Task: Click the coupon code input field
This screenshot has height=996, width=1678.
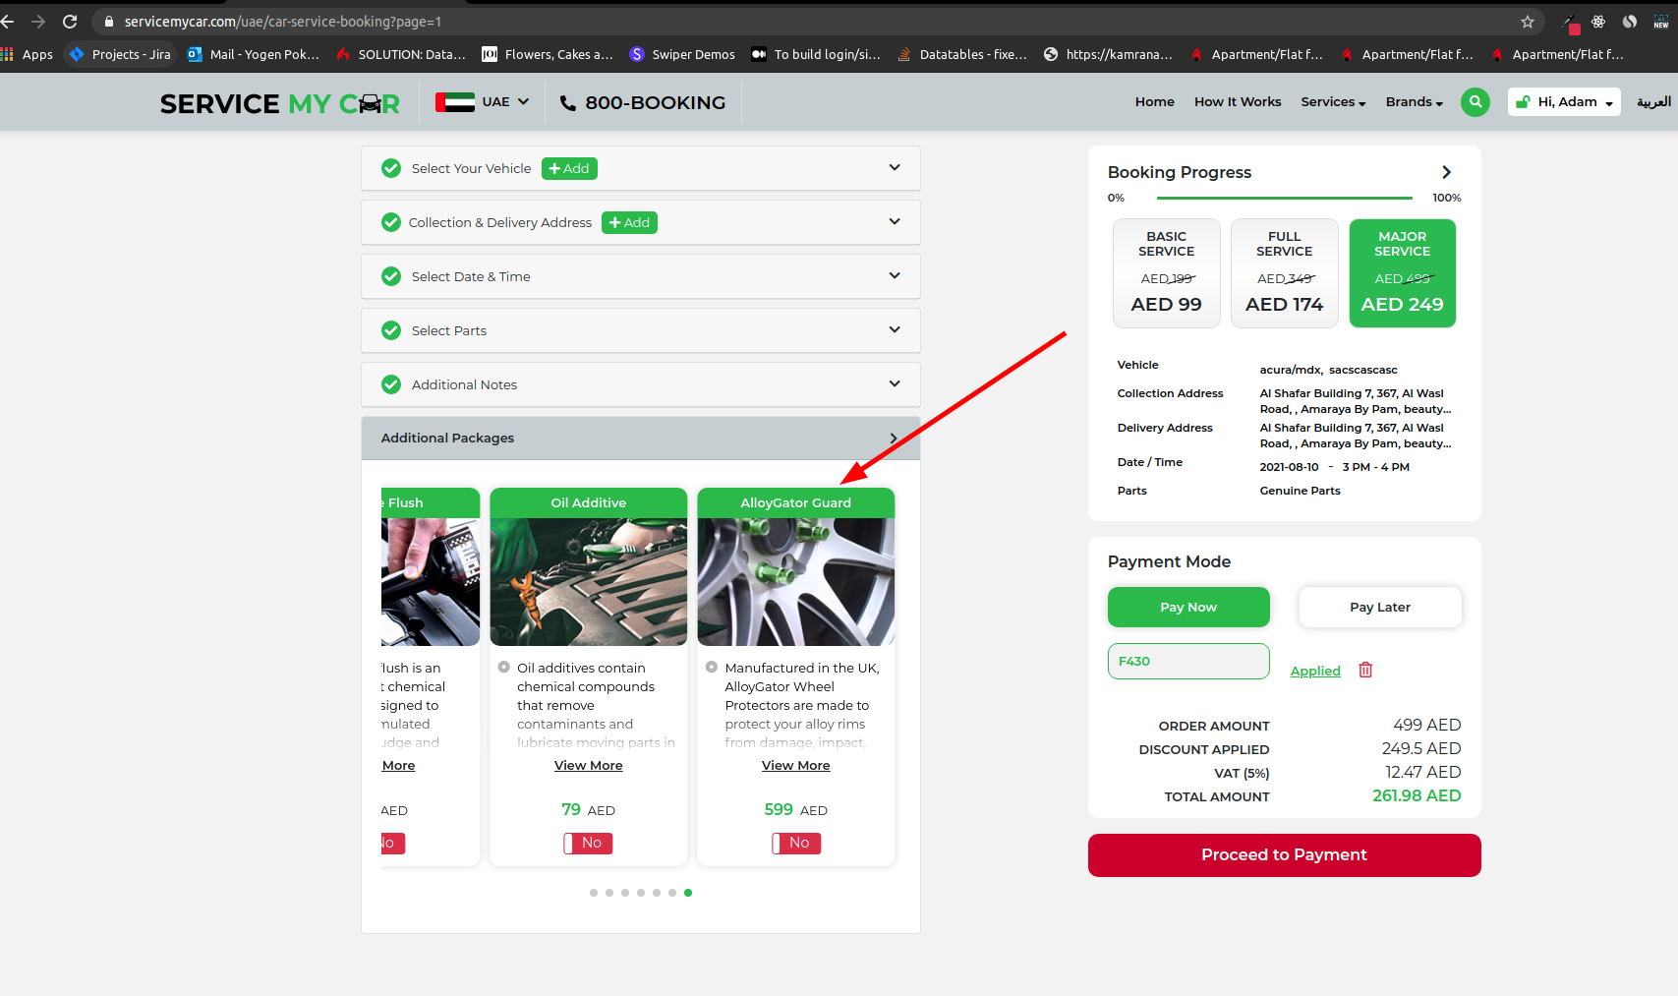Action: (1188, 661)
